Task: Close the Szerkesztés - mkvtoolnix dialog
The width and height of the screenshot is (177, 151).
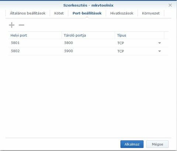Action: tap(170, 5)
